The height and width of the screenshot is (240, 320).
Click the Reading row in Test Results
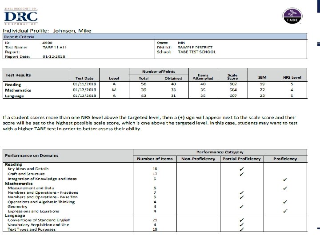tap(155, 84)
